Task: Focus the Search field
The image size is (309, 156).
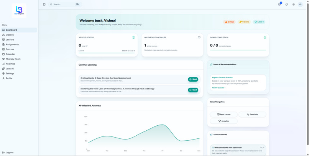Action: (x=65, y=4)
